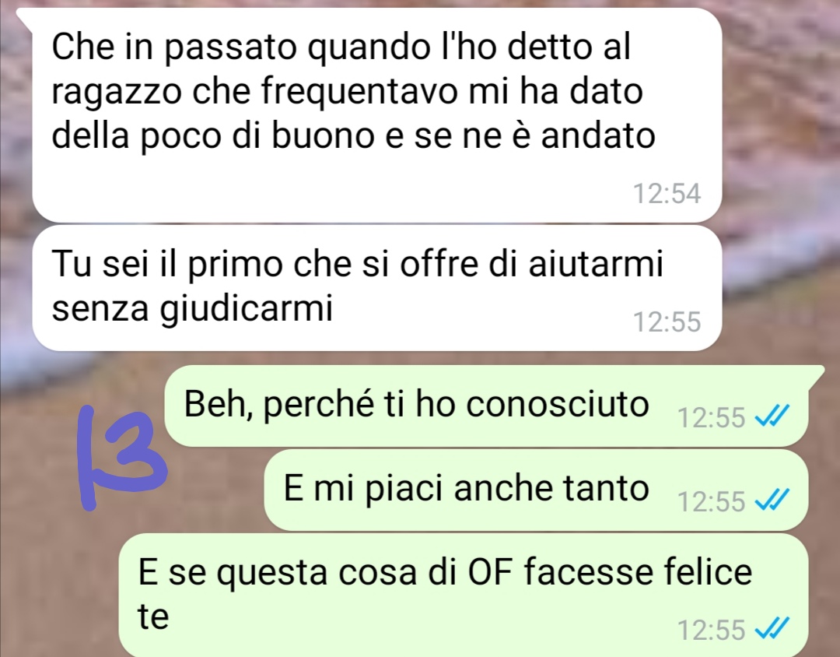Select the message starting "Che in passato quando"

377,114
